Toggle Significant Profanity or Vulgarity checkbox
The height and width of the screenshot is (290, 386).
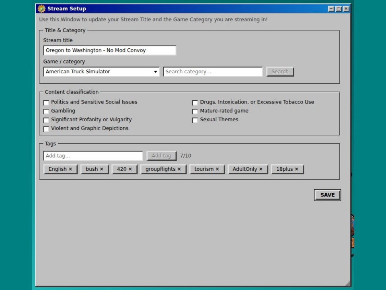point(46,120)
